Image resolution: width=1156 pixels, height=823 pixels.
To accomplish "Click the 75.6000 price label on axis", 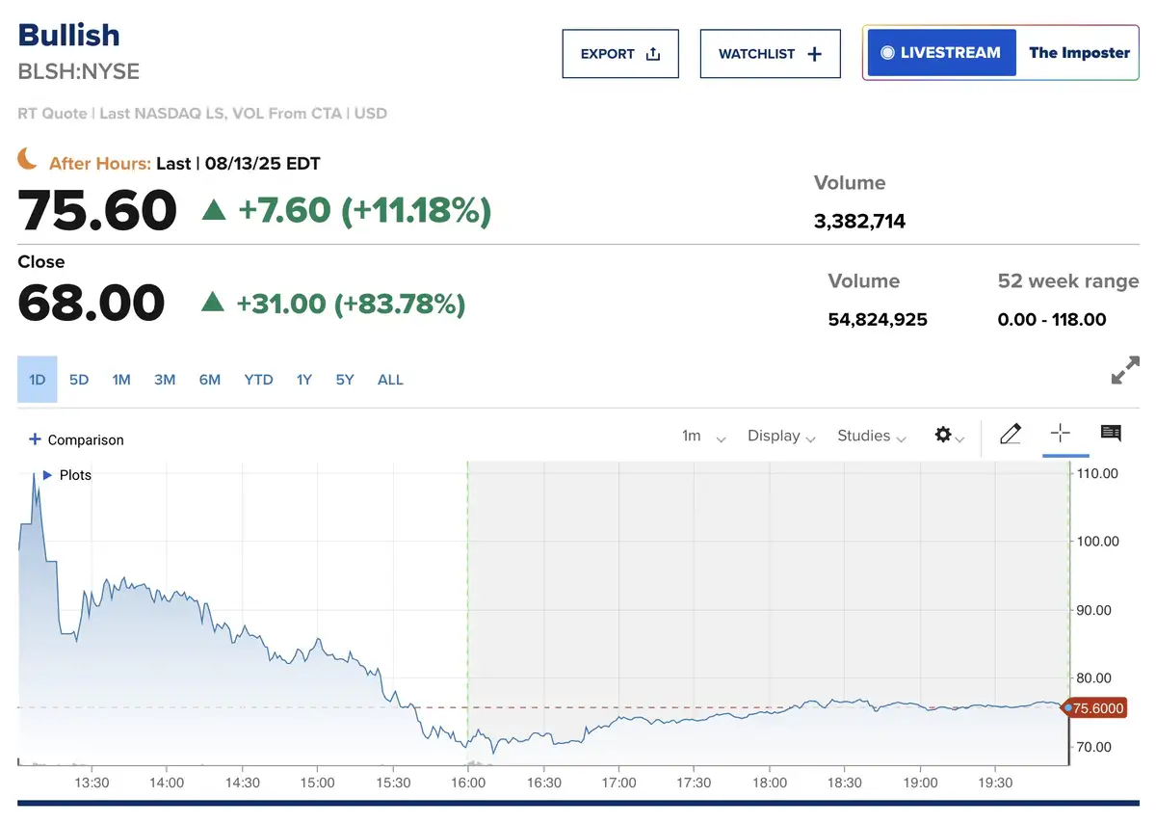I will 1097,708.
